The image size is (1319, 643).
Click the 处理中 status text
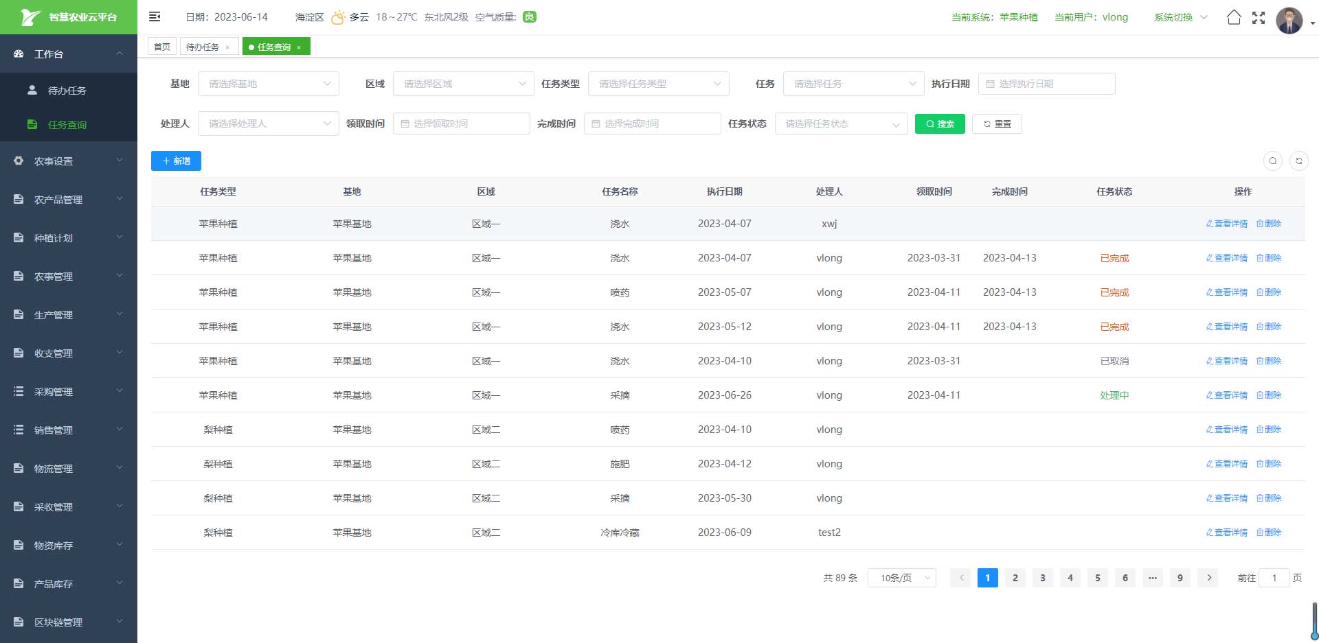[x=1114, y=395]
